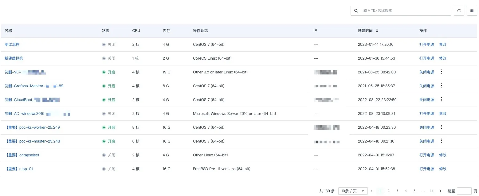Click the magnifier icon in search bar

pos(356,10)
